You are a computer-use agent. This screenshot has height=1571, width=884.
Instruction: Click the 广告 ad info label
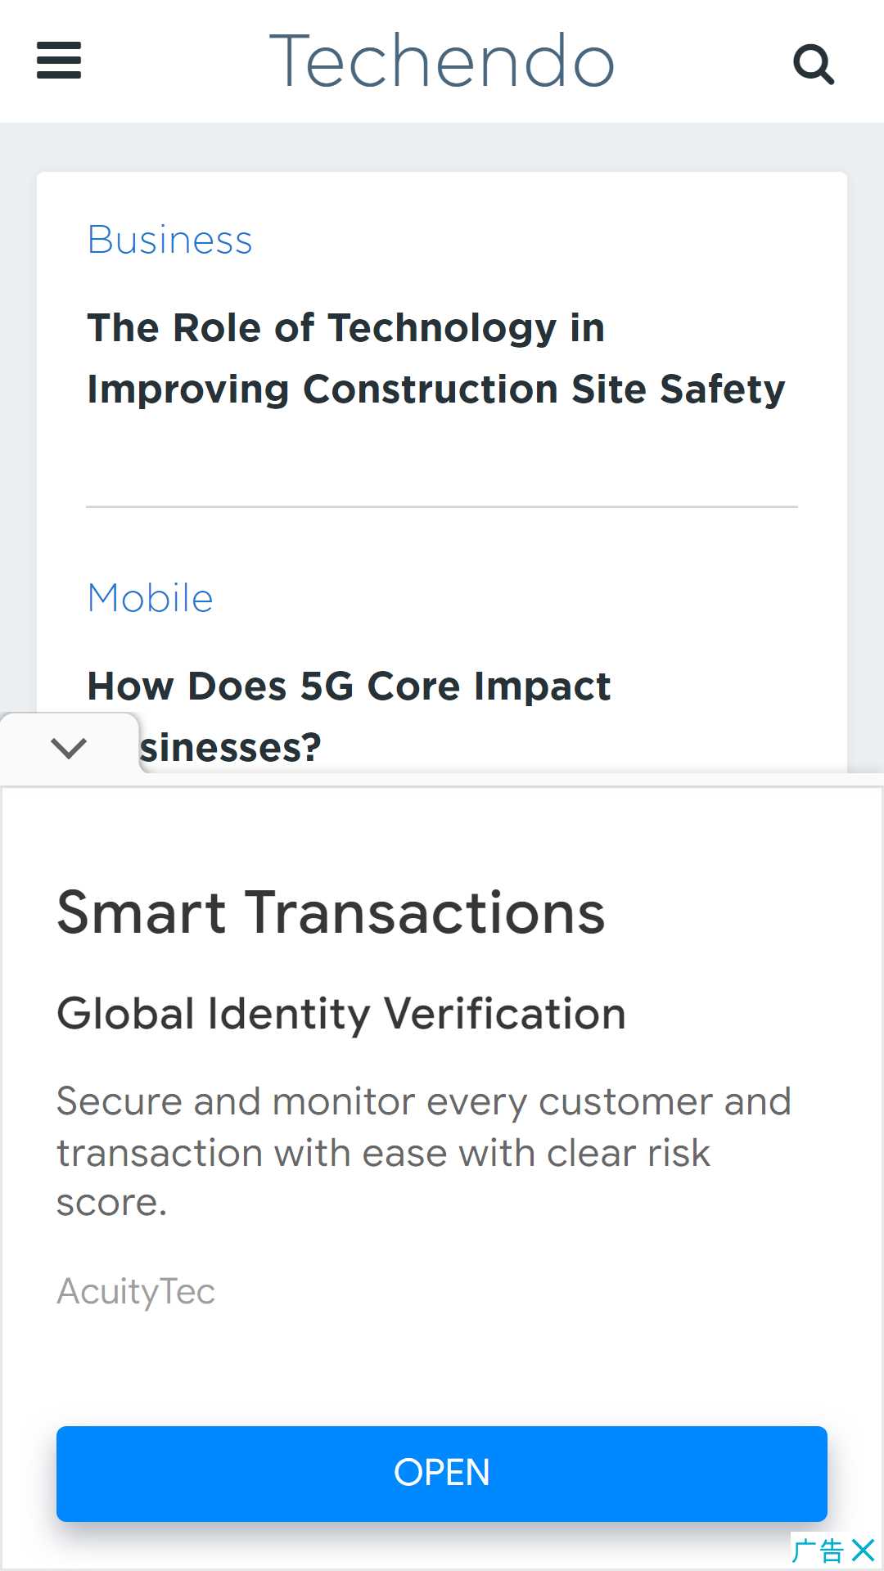coord(818,1551)
